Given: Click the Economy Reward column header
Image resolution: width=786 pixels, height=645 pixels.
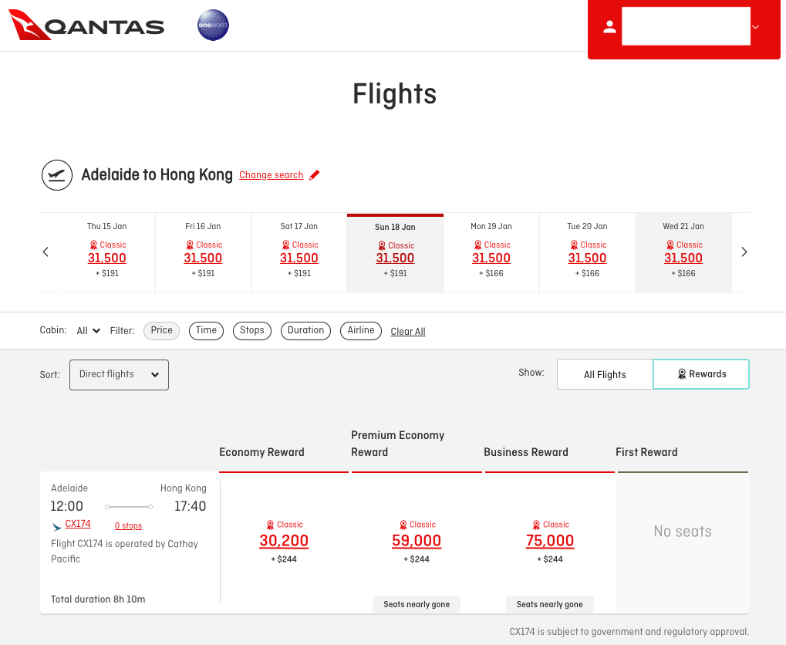Looking at the screenshot, I should [x=261, y=452].
